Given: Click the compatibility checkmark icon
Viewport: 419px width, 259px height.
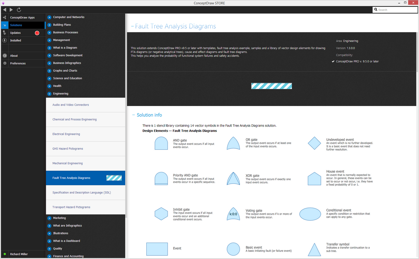Looking at the screenshot, I should pyautogui.click(x=333, y=61).
